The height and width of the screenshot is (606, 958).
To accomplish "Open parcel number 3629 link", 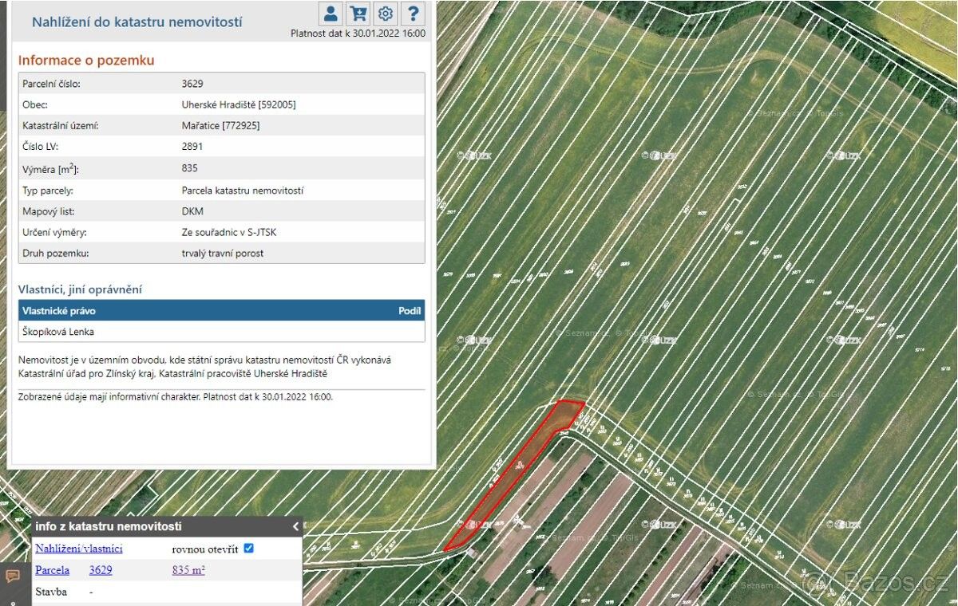I will pyautogui.click(x=101, y=570).
